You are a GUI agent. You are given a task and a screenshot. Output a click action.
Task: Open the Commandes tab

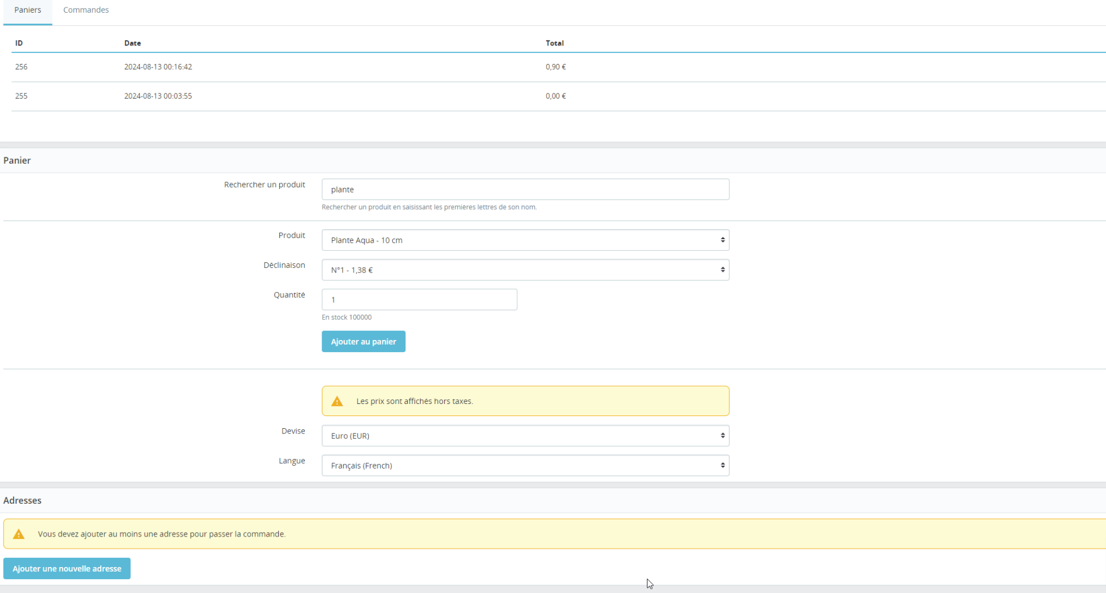tap(86, 10)
